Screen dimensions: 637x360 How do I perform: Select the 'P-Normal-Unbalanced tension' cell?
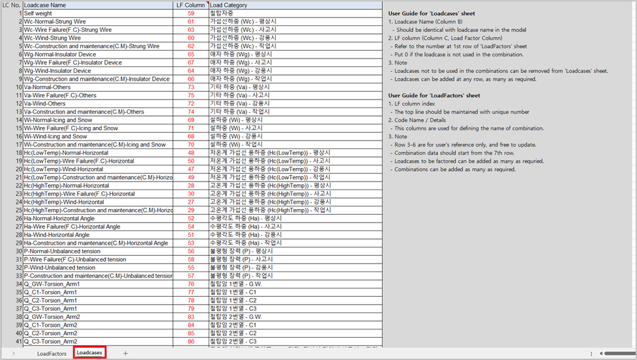pos(62,251)
